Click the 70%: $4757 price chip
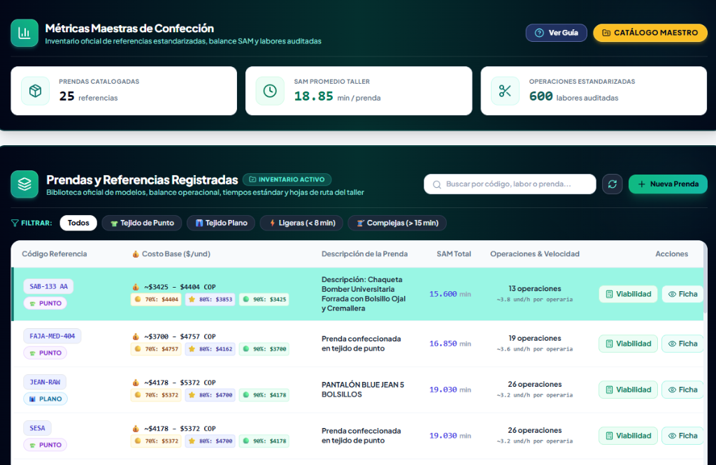This screenshot has height=465, width=716. (x=156, y=349)
